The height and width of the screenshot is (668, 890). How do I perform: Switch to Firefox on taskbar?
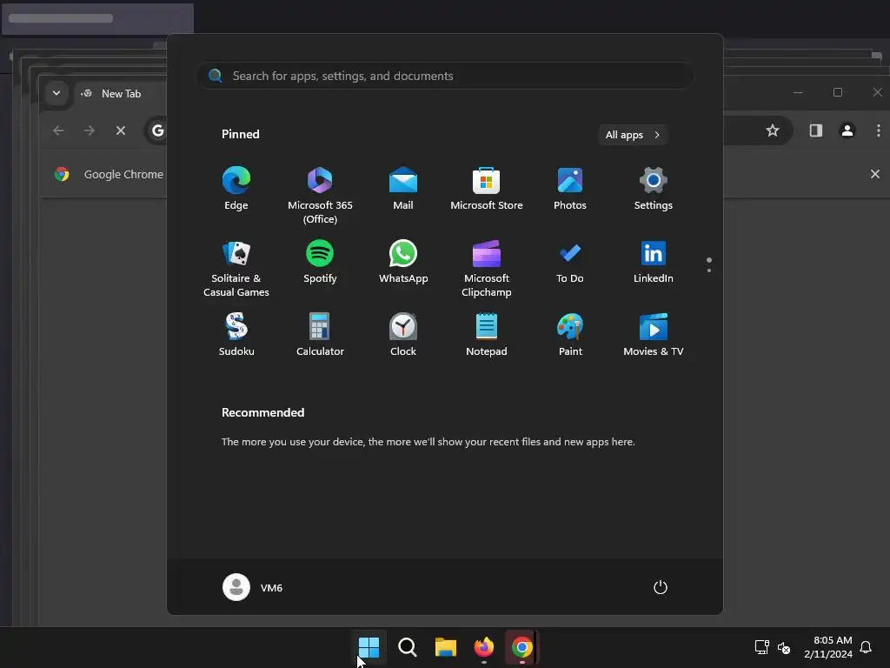pos(483,647)
